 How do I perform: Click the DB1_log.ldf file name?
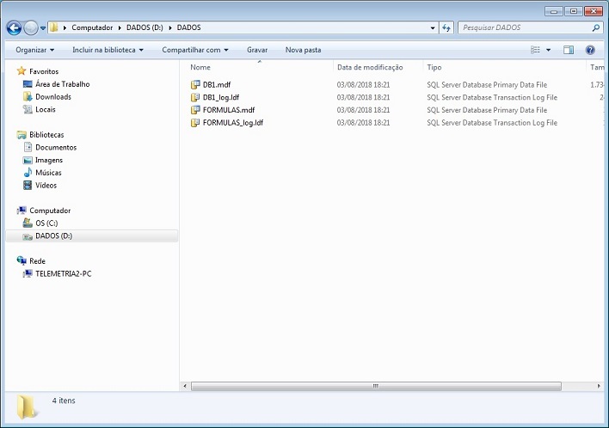coord(220,97)
